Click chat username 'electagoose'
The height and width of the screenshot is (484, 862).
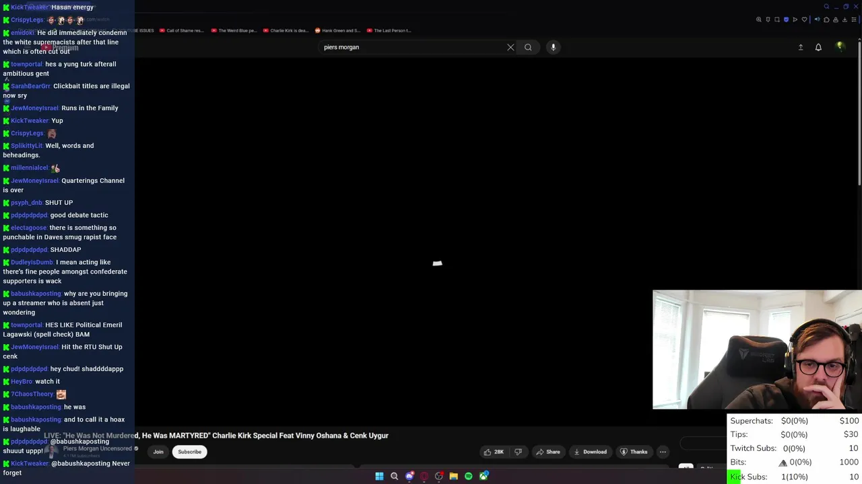pos(28,227)
